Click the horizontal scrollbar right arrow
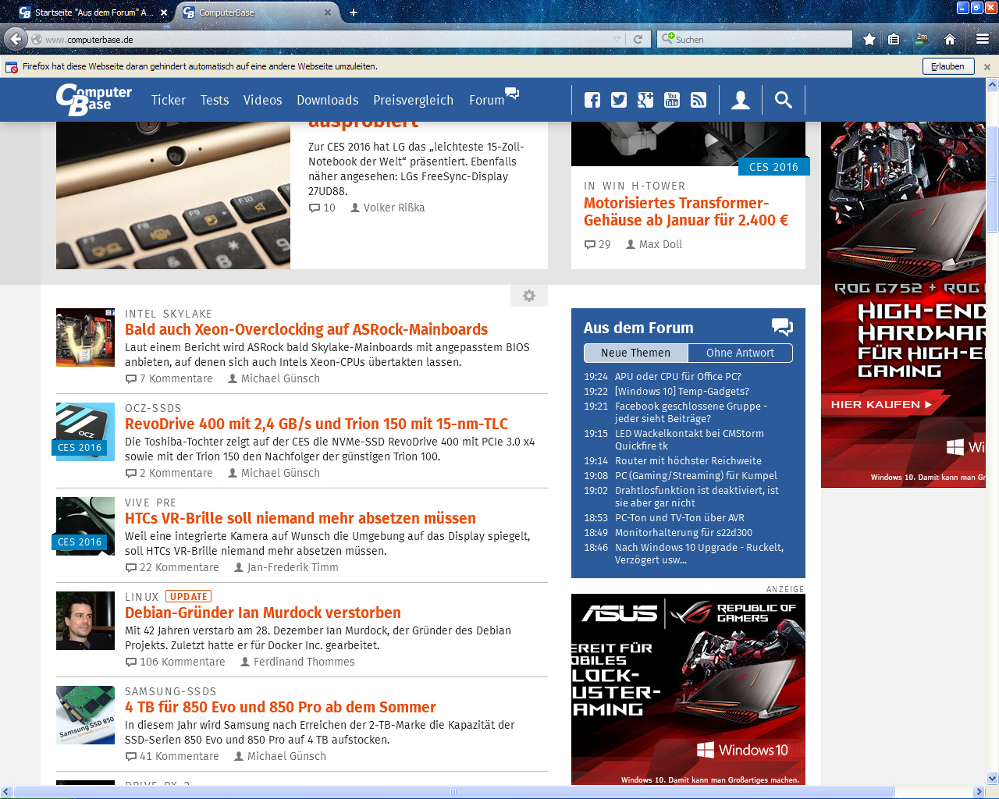 point(979,791)
